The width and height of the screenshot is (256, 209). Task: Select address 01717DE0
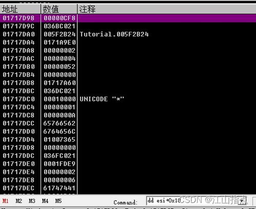18,164
